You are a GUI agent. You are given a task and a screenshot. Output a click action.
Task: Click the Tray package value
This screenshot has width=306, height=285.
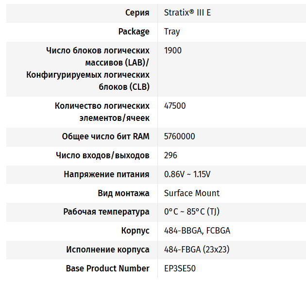172,32
